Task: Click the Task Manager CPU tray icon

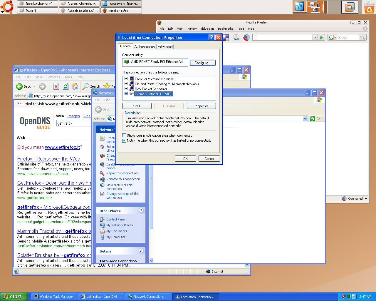Action: [349, 297]
